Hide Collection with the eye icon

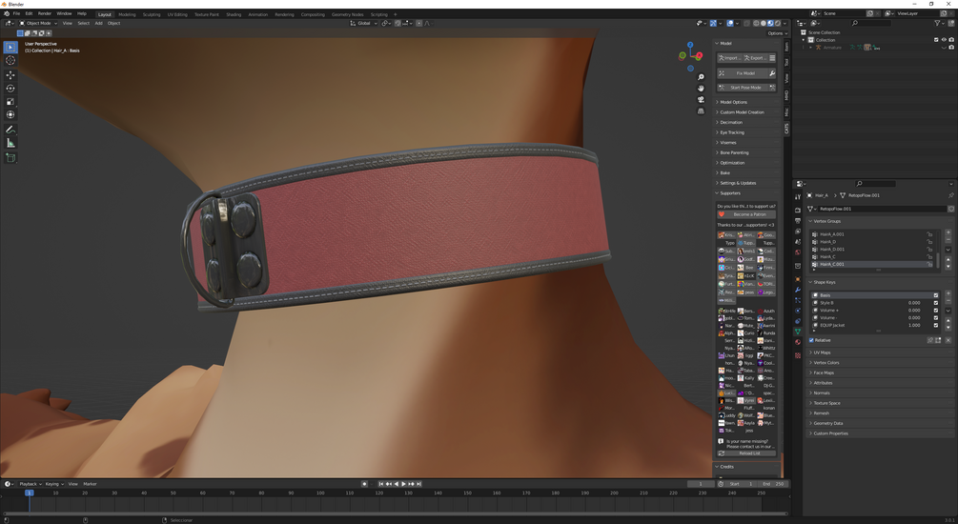point(944,40)
